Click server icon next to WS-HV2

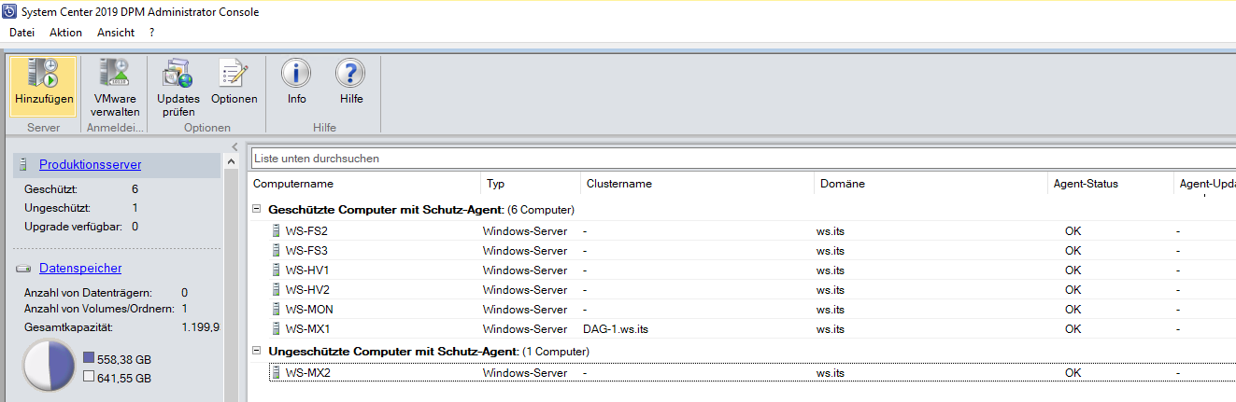(x=277, y=290)
